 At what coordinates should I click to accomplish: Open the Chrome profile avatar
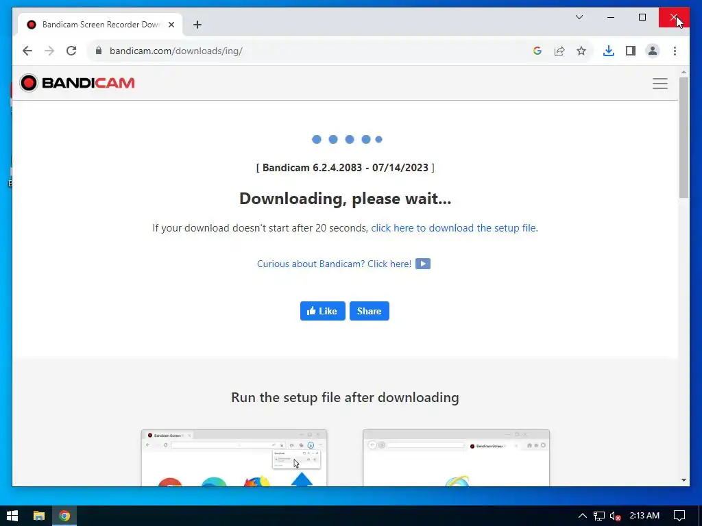point(653,51)
